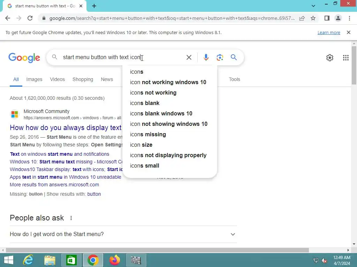The image size is (357, 267).
Task: Click the Chrome back arrow
Action: point(8,18)
